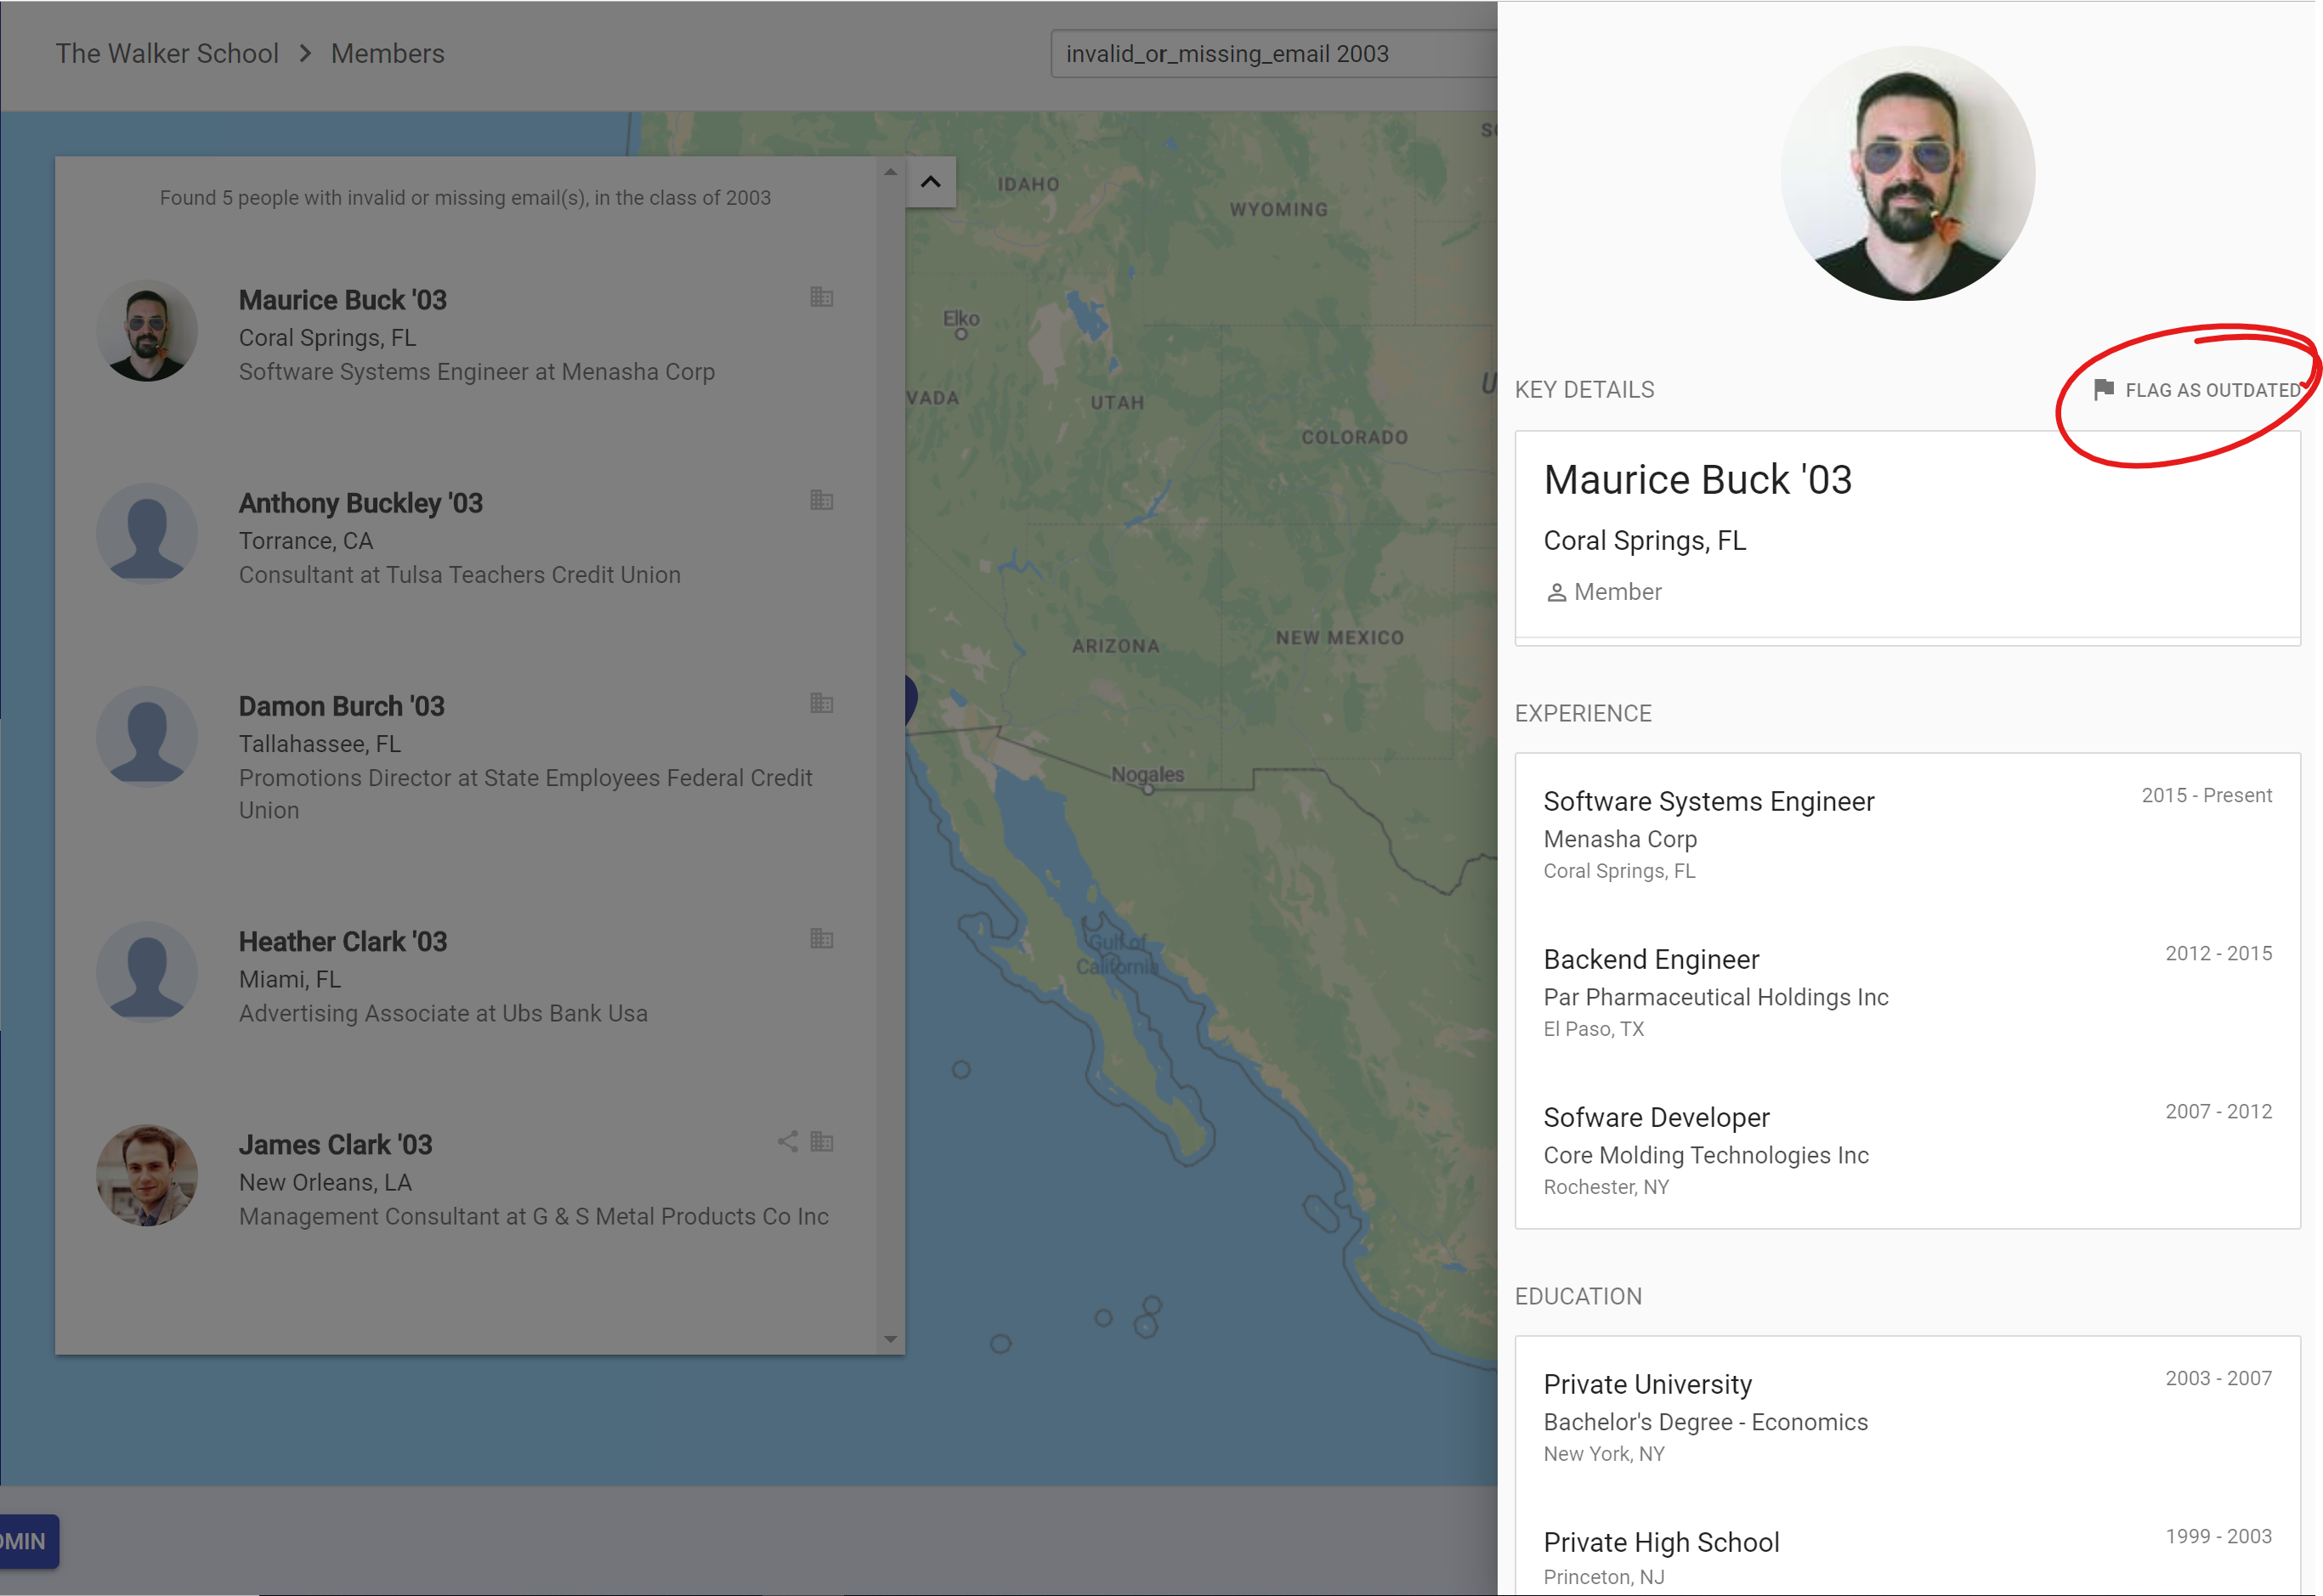Click the flag icon in Key Details
Viewport: 2323px width, 1596px height.
coord(2103,389)
